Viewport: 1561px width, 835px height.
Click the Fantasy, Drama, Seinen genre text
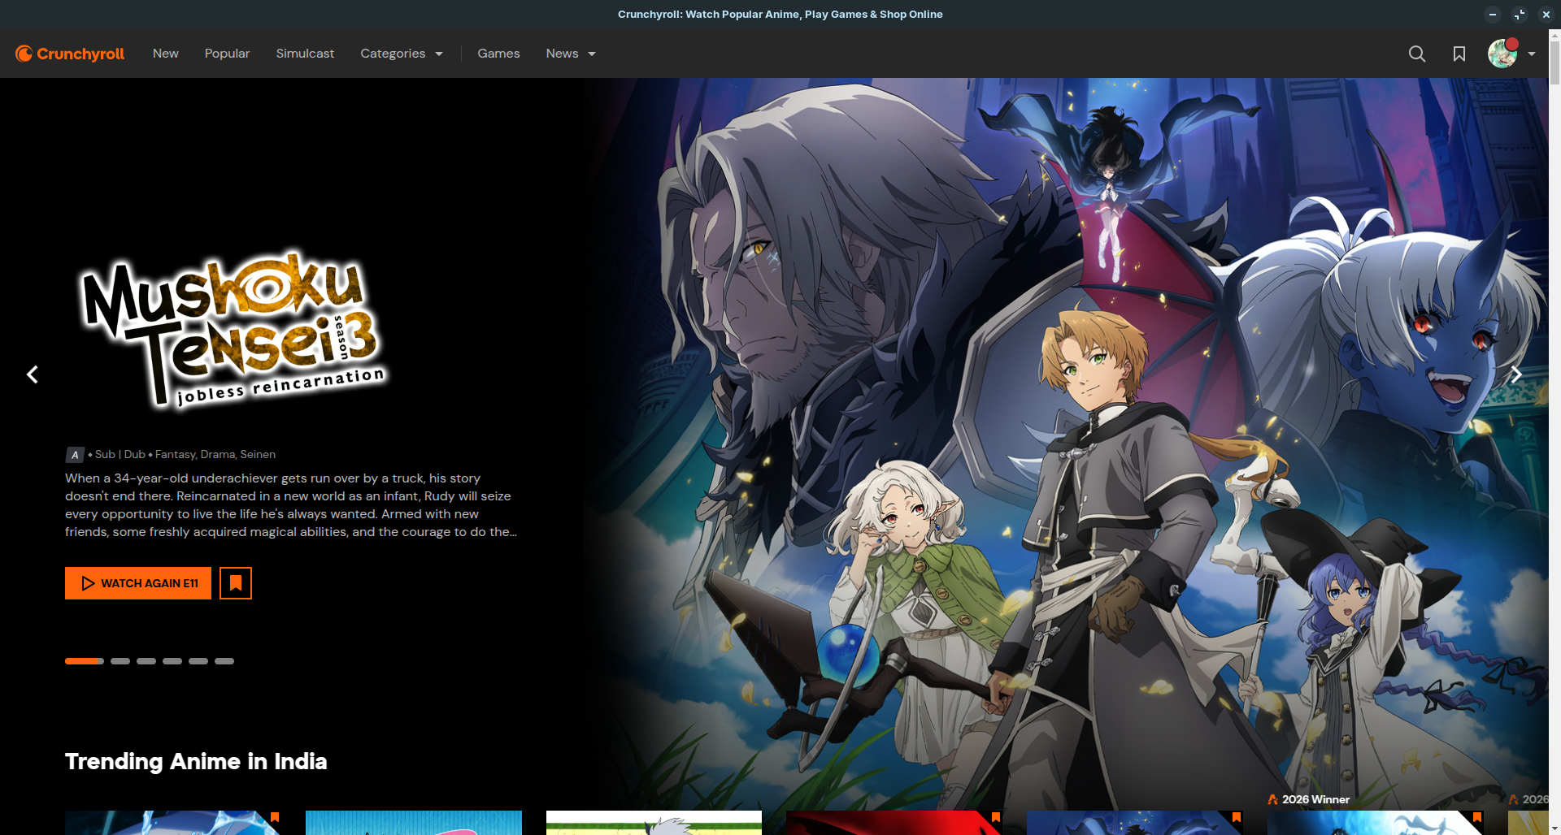tap(215, 455)
